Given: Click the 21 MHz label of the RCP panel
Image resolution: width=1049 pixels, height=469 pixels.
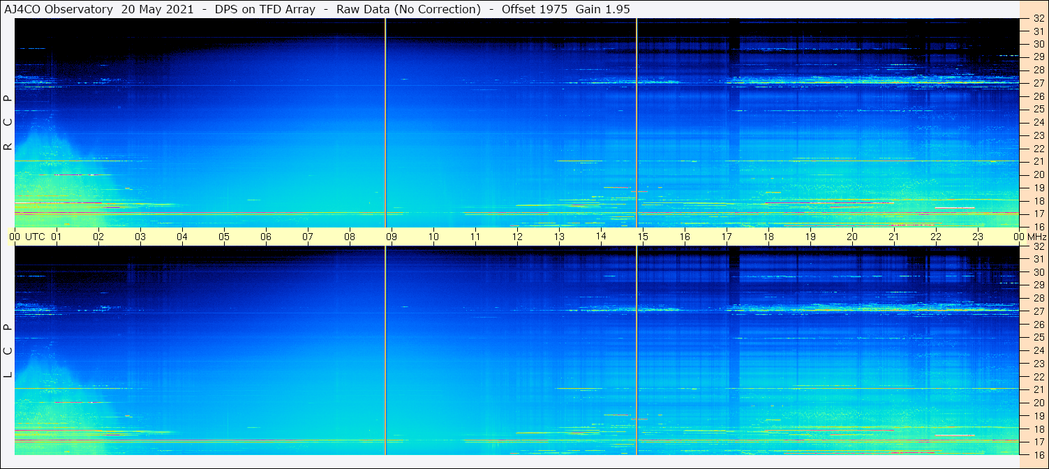Looking at the screenshot, I should 1038,161.
